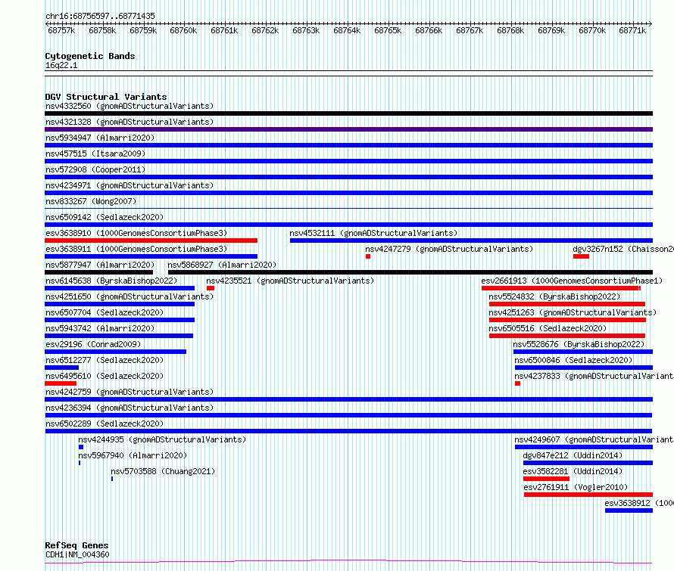674x571 pixels.
Task: Click nsv6507704 (Sedlazeck2020) label
Action: 105,312
